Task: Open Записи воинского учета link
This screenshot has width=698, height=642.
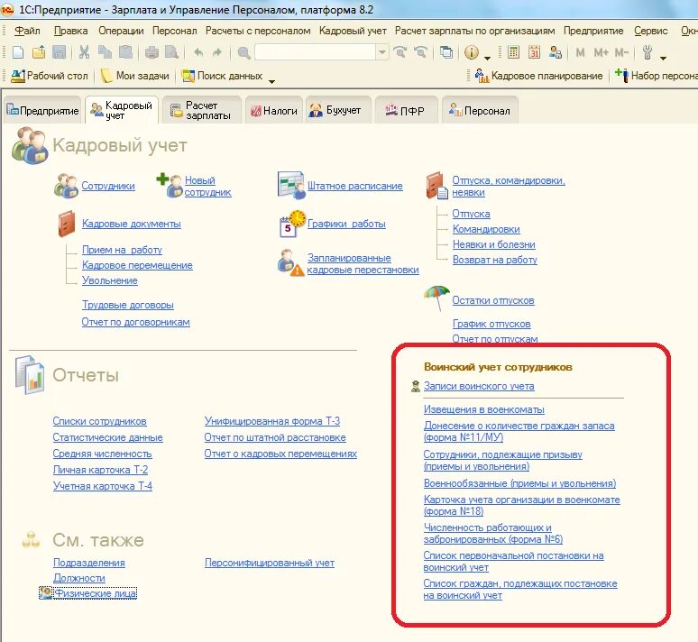Action: (x=479, y=386)
